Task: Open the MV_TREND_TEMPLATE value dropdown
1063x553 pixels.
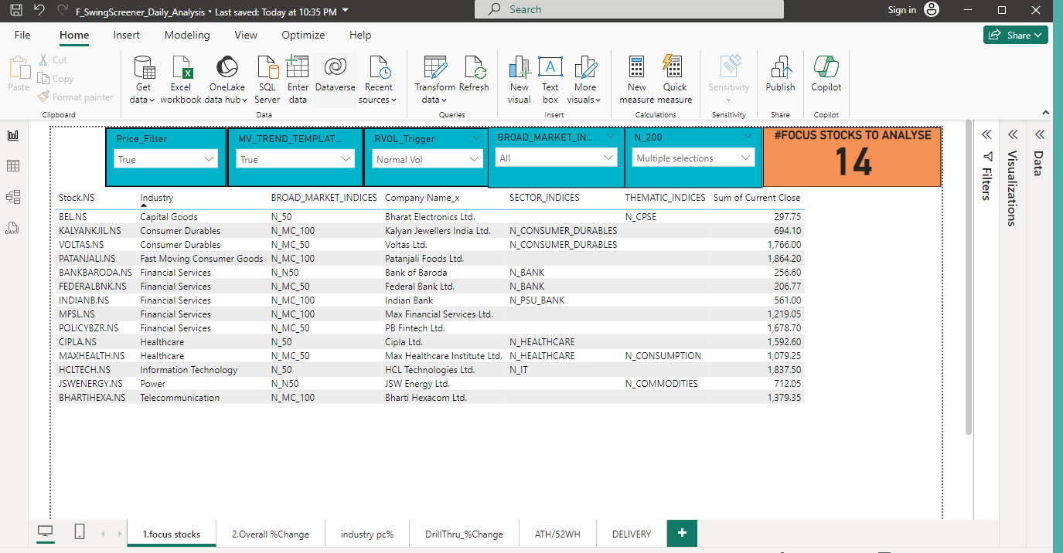Action: (x=295, y=159)
